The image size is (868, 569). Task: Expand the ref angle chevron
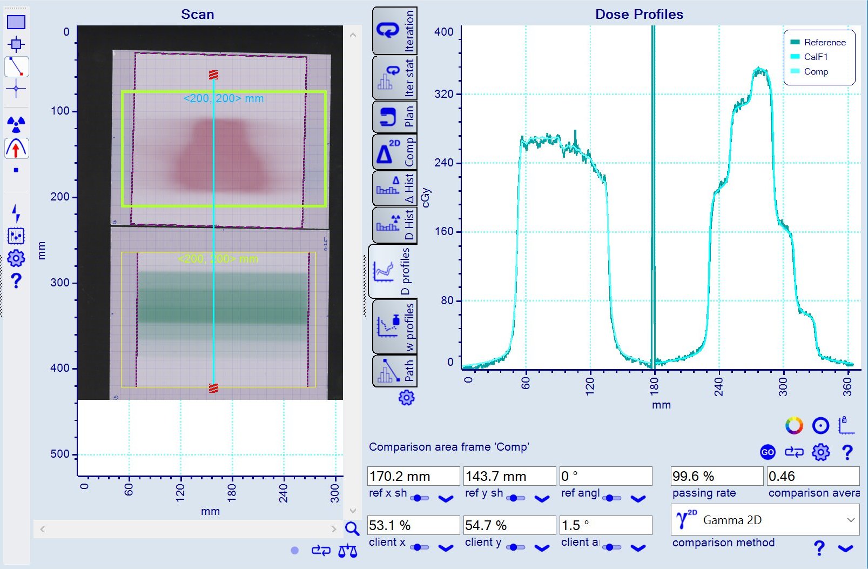[638, 498]
